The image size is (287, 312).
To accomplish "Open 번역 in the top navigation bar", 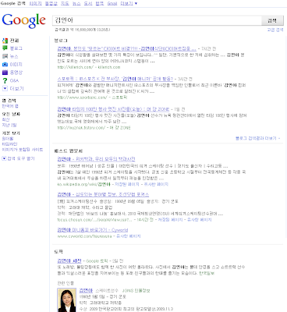I will pyautogui.click(x=100, y=3).
